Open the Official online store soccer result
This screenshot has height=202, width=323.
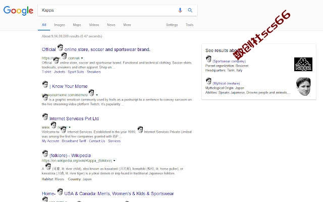pos(96,49)
